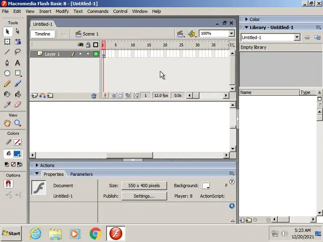The height and width of the screenshot is (242, 323).
Task: Click the No Color icon
Action: point(13,164)
